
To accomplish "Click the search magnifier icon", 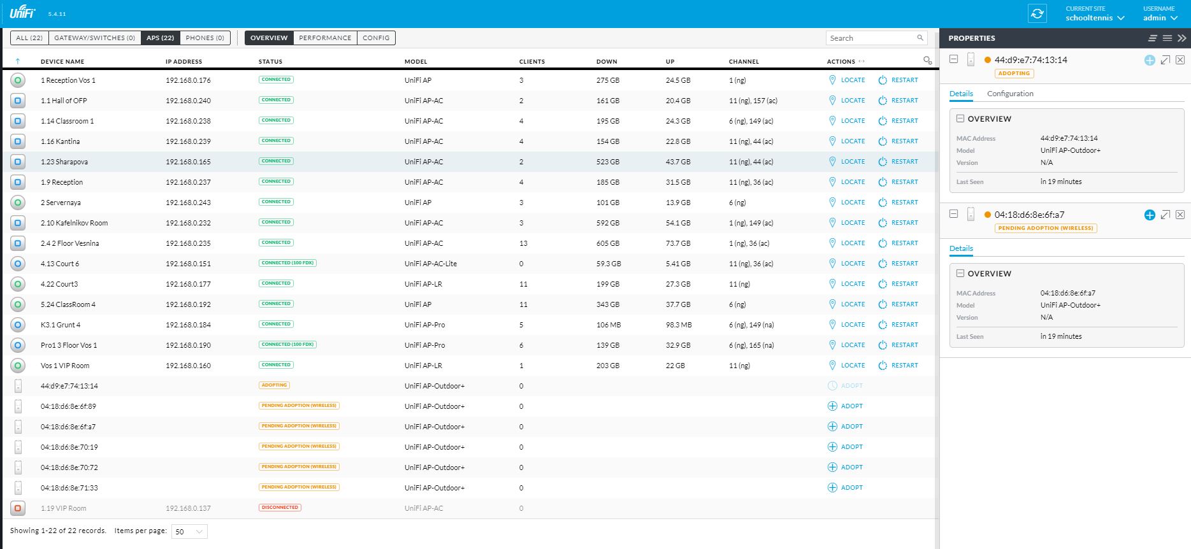I will 920,38.
